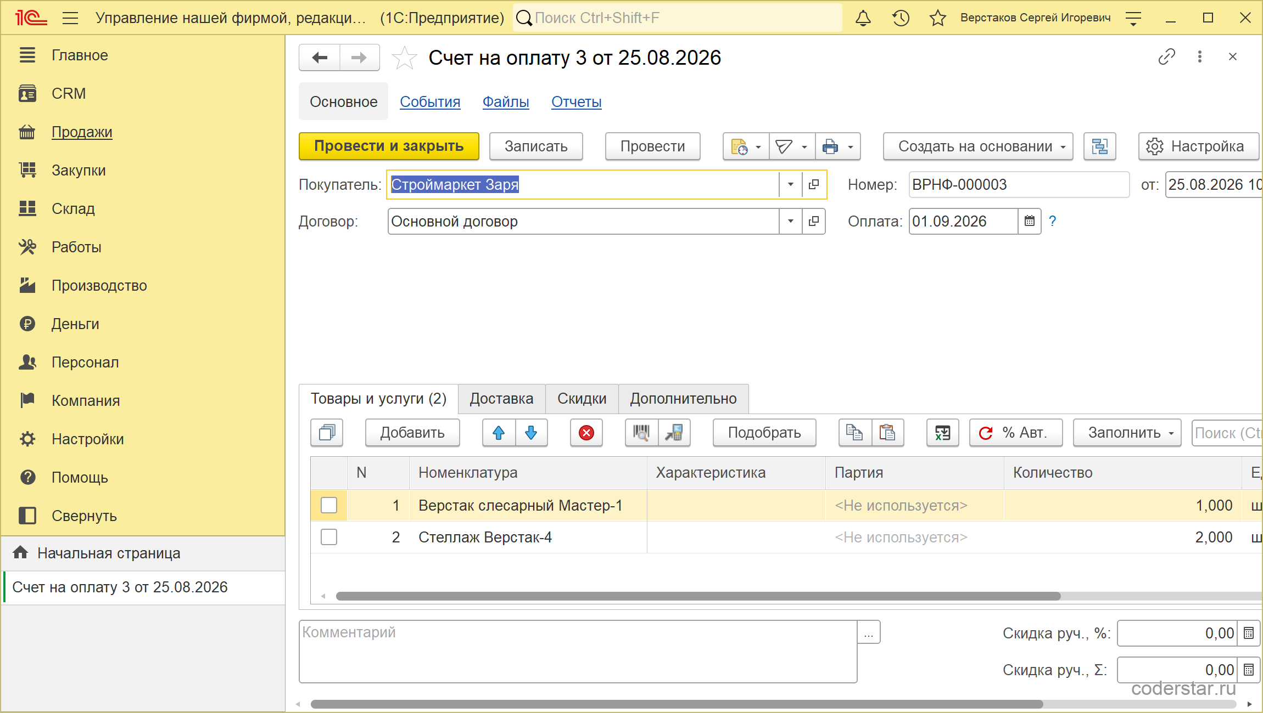Open the reminder/document status dropdown
Screen dimensions: 1263x713
point(746,146)
